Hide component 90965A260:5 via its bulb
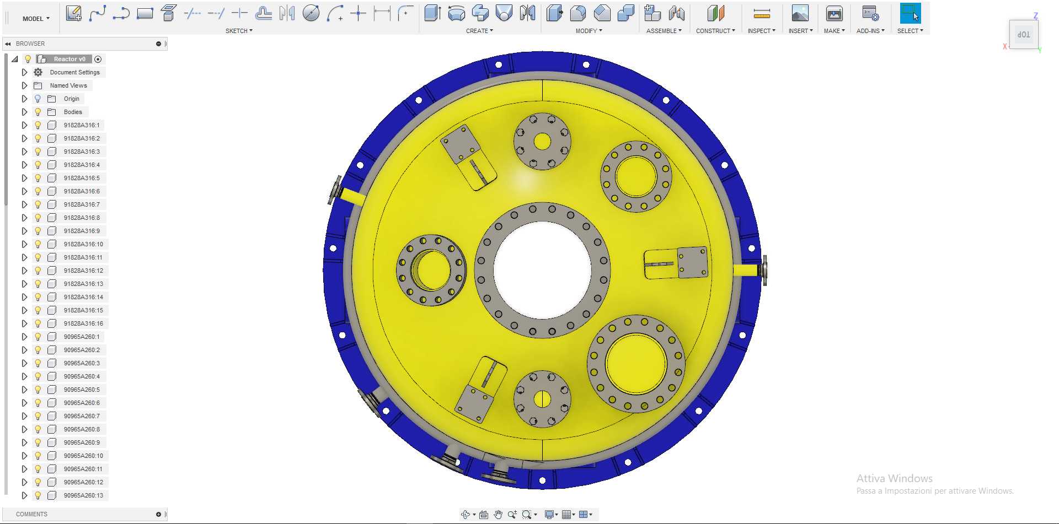This screenshot has height=524, width=1059. [x=38, y=390]
